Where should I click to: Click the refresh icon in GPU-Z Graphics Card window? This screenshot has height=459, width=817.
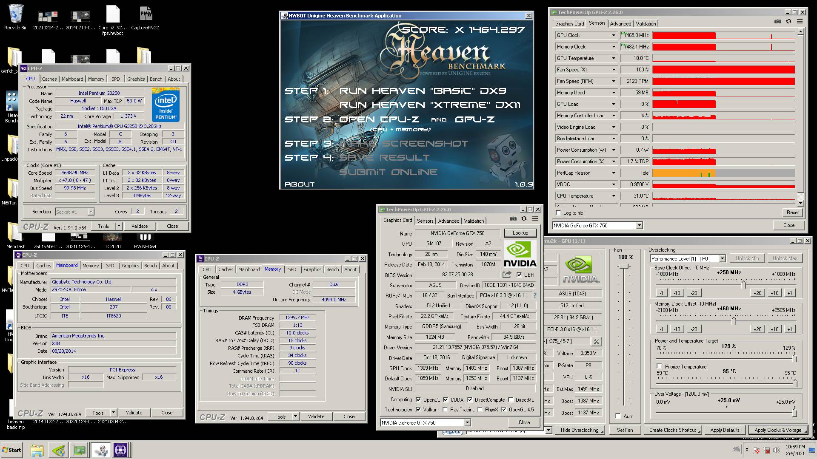pyautogui.click(x=524, y=218)
